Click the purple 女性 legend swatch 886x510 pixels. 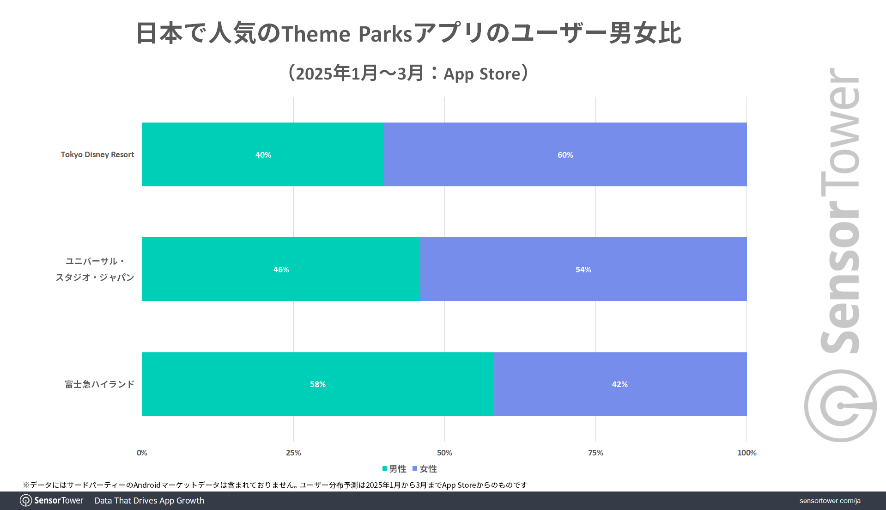(415, 469)
